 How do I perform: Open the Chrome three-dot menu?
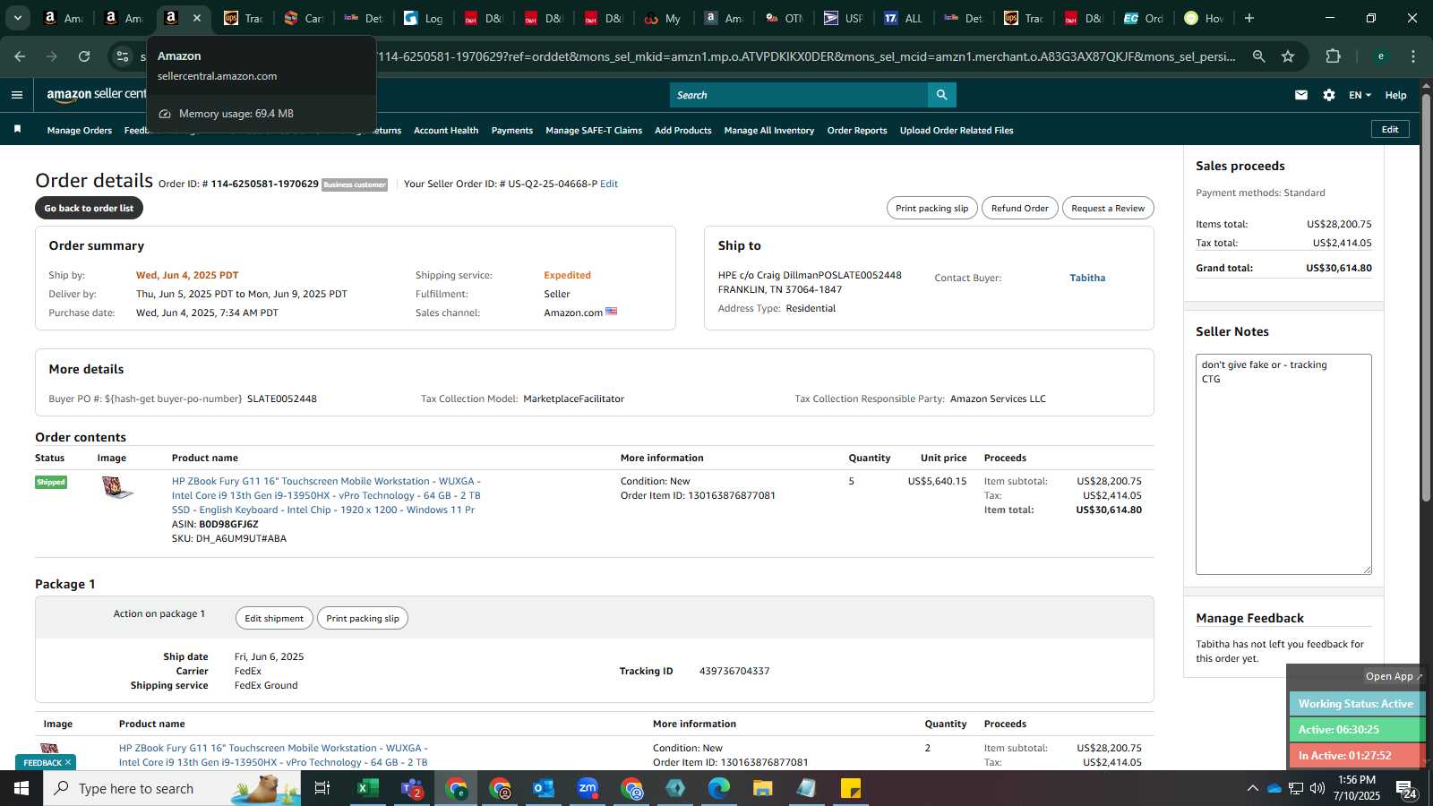click(x=1413, y=56)
